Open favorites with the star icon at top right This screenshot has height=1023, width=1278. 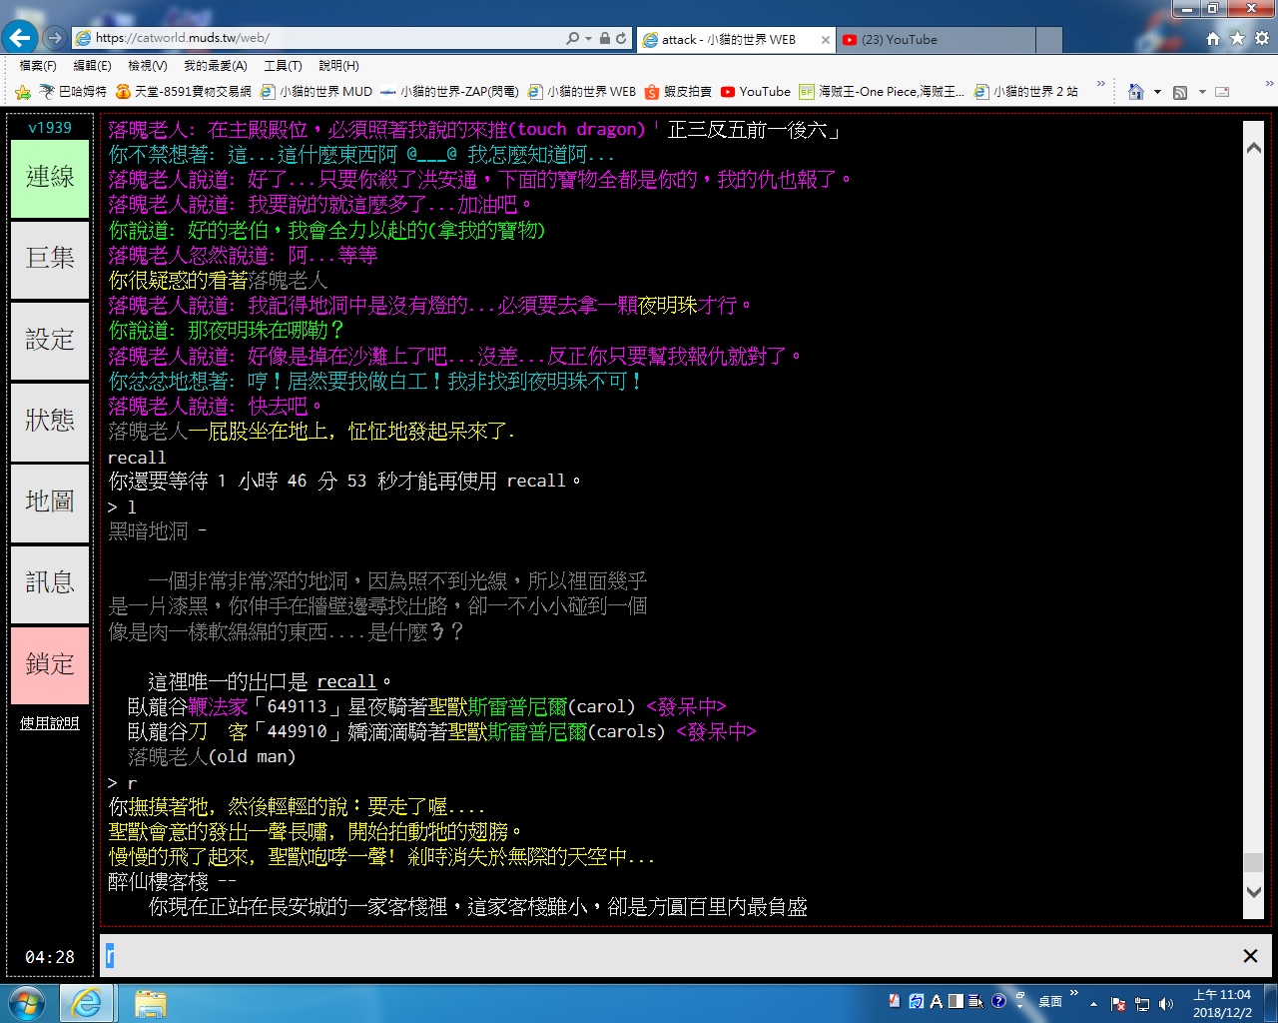point(1237,38)
